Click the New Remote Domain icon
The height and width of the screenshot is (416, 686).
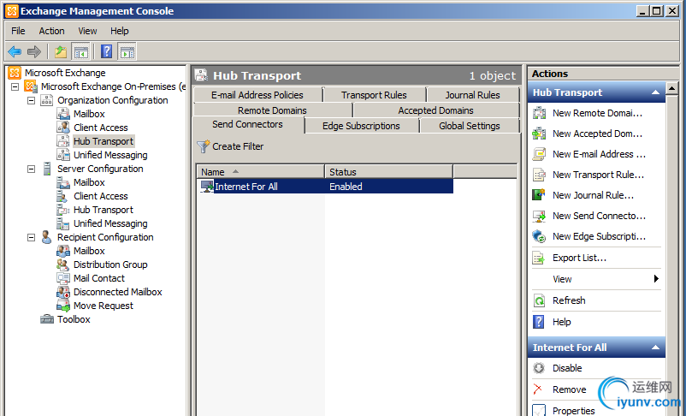coord(539,113)
